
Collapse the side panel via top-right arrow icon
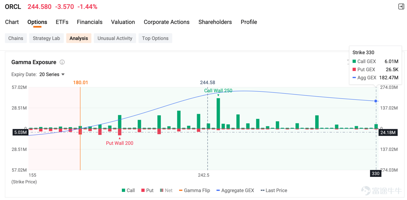[x=401, y=7]
